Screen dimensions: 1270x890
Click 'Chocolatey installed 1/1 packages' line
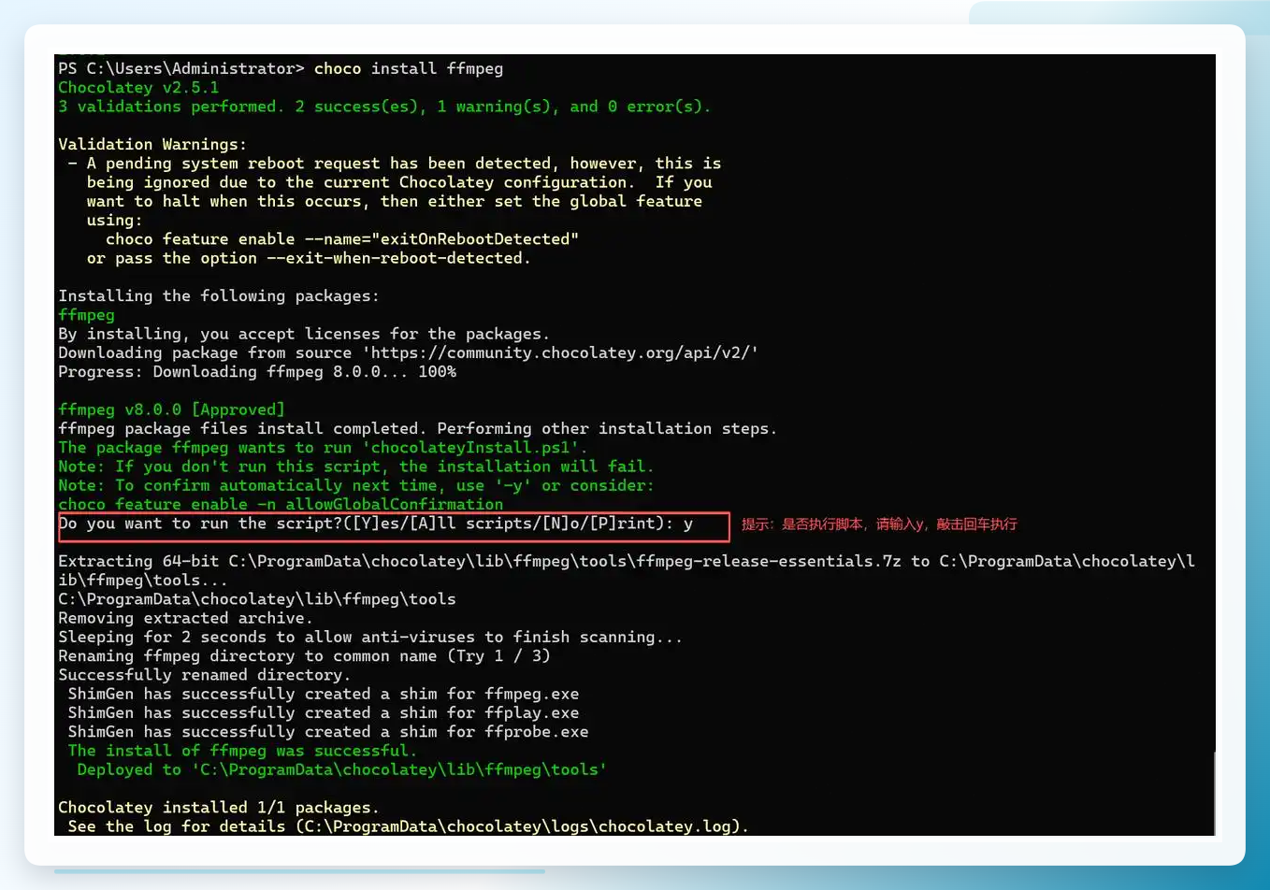click(x=219, y=807)
